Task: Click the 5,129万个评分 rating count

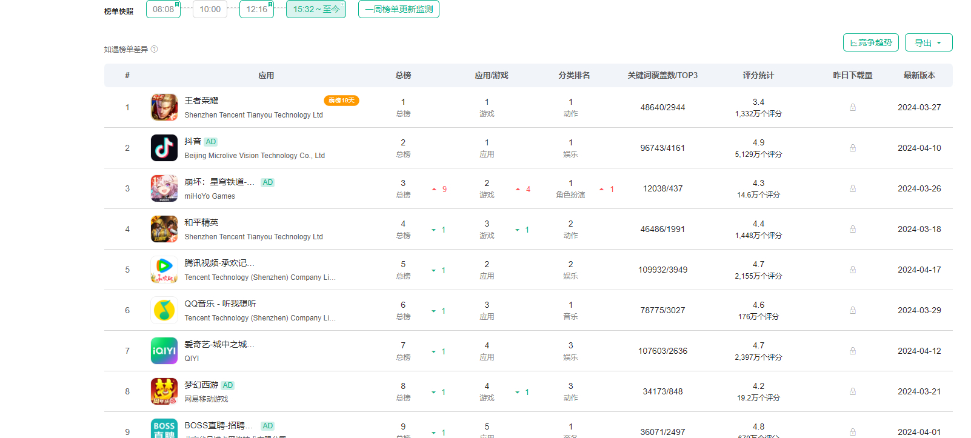Action: coord(758,154)
